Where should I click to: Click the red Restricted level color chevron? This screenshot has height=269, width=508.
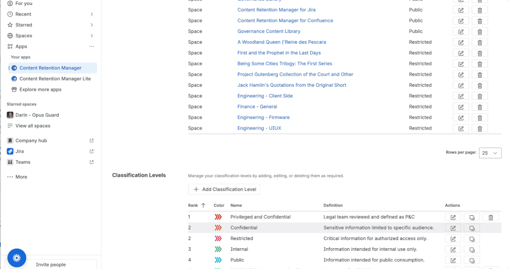[x=218, y=239]
